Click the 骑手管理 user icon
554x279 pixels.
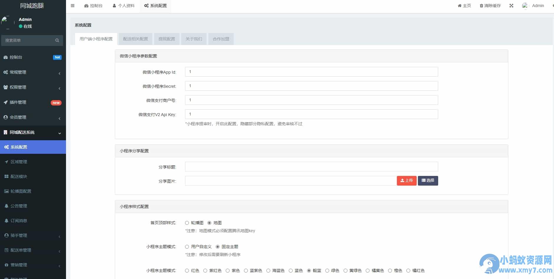coord(6,235)
